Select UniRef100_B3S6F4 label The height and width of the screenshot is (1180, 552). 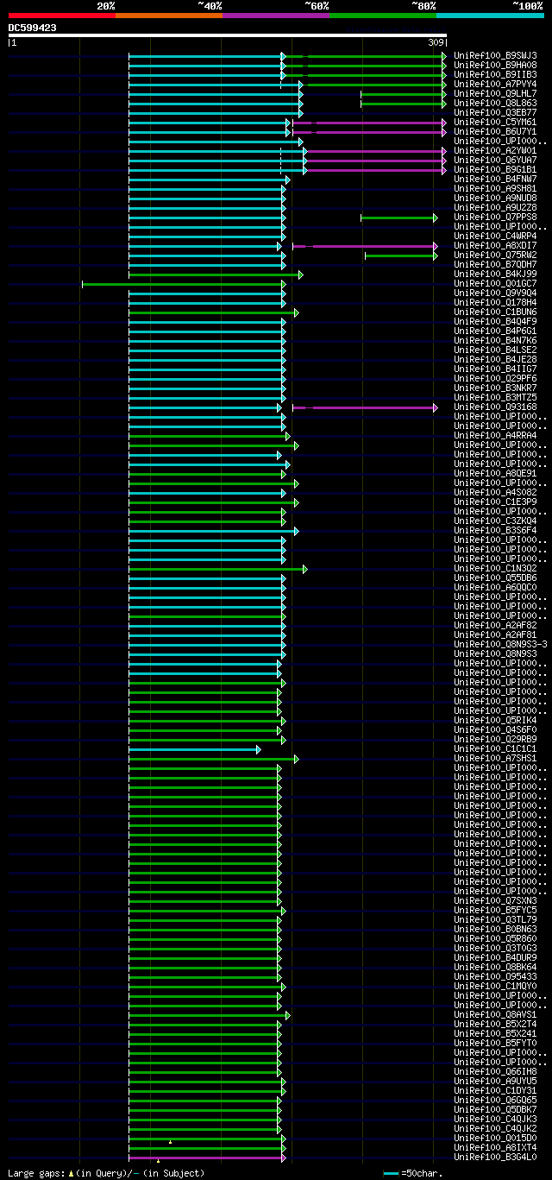point(495,530)
